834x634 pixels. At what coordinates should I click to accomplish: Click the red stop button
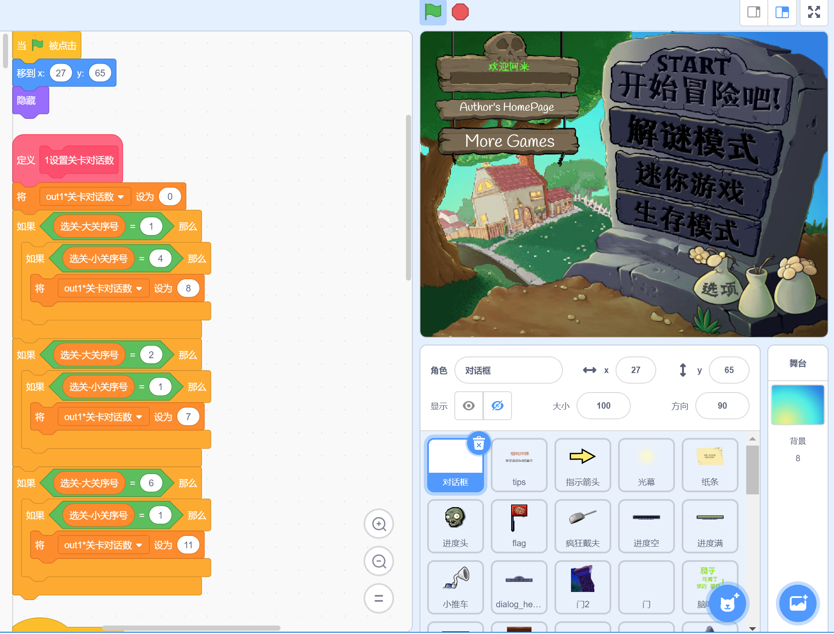pos(460,12)
